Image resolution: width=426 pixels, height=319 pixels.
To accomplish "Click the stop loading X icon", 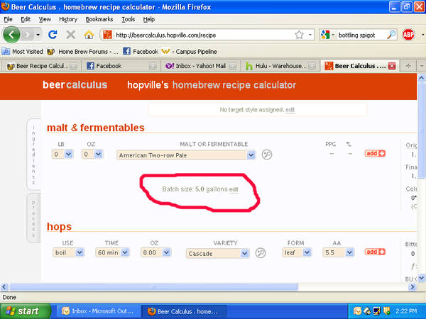I will click(x=70, y=35).
